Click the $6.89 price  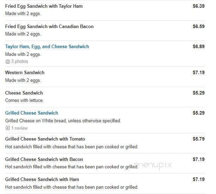click(199, 46)
